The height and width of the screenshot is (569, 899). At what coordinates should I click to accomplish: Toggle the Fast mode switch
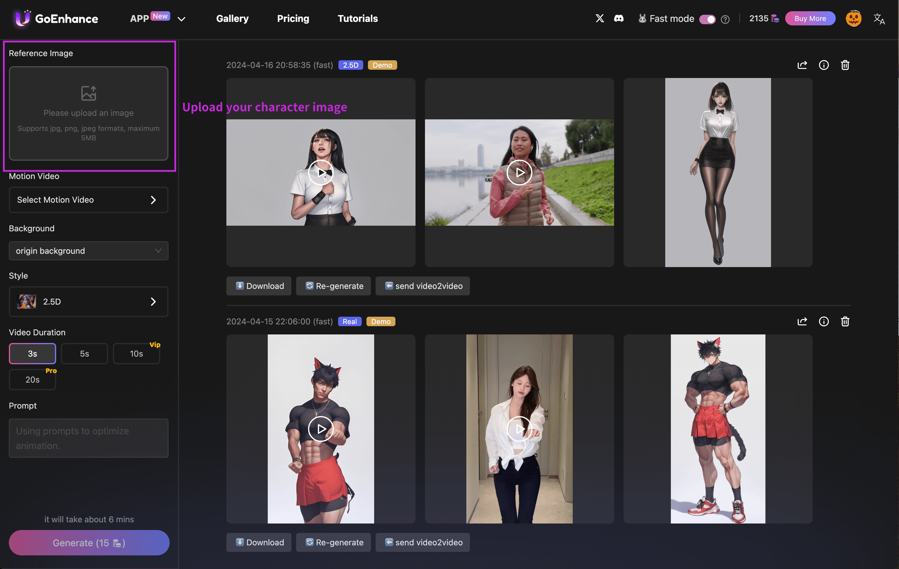707,19
